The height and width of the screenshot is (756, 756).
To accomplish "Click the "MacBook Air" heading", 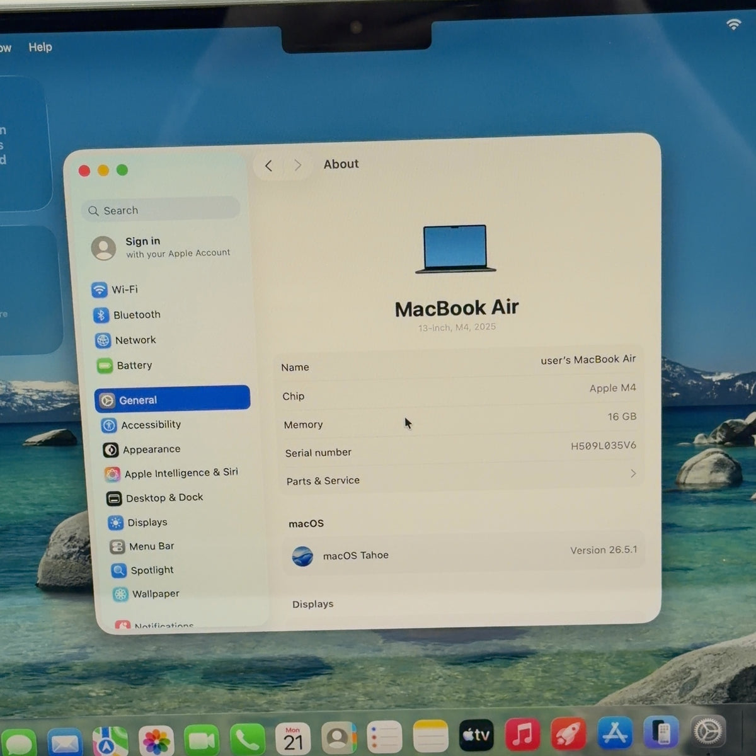I will [x=457, y=308].
